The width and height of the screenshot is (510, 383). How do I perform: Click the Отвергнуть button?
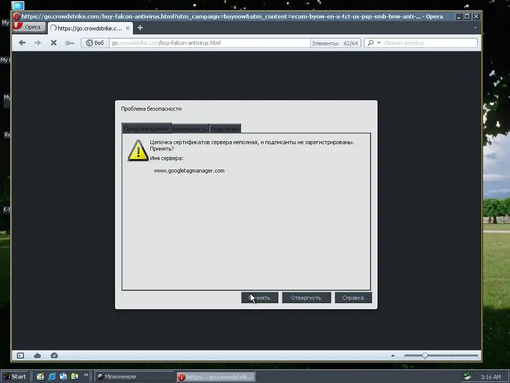point(306,298)
